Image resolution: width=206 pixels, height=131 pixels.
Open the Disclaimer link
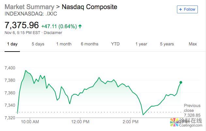click(53, 32)
